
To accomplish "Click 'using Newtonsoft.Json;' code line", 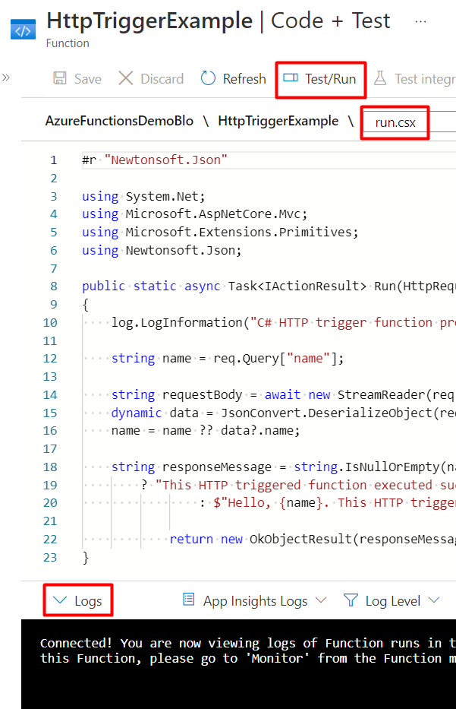I will 162,250.
